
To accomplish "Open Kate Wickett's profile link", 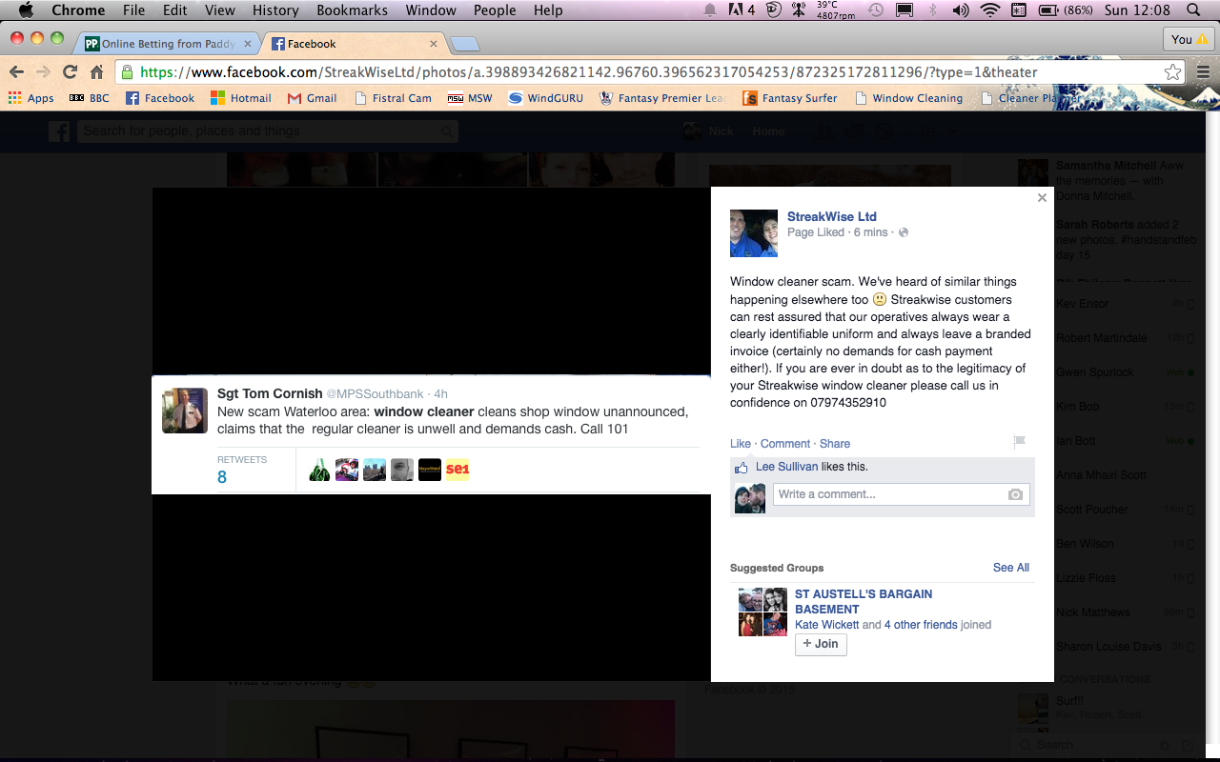I will click(x=826, y=625).
